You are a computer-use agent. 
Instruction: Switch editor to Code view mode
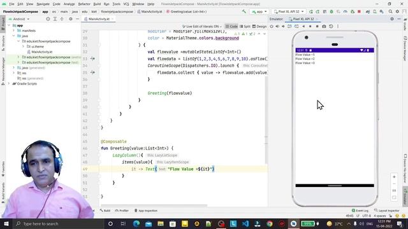pyautogui.click(x=231, y=26)
